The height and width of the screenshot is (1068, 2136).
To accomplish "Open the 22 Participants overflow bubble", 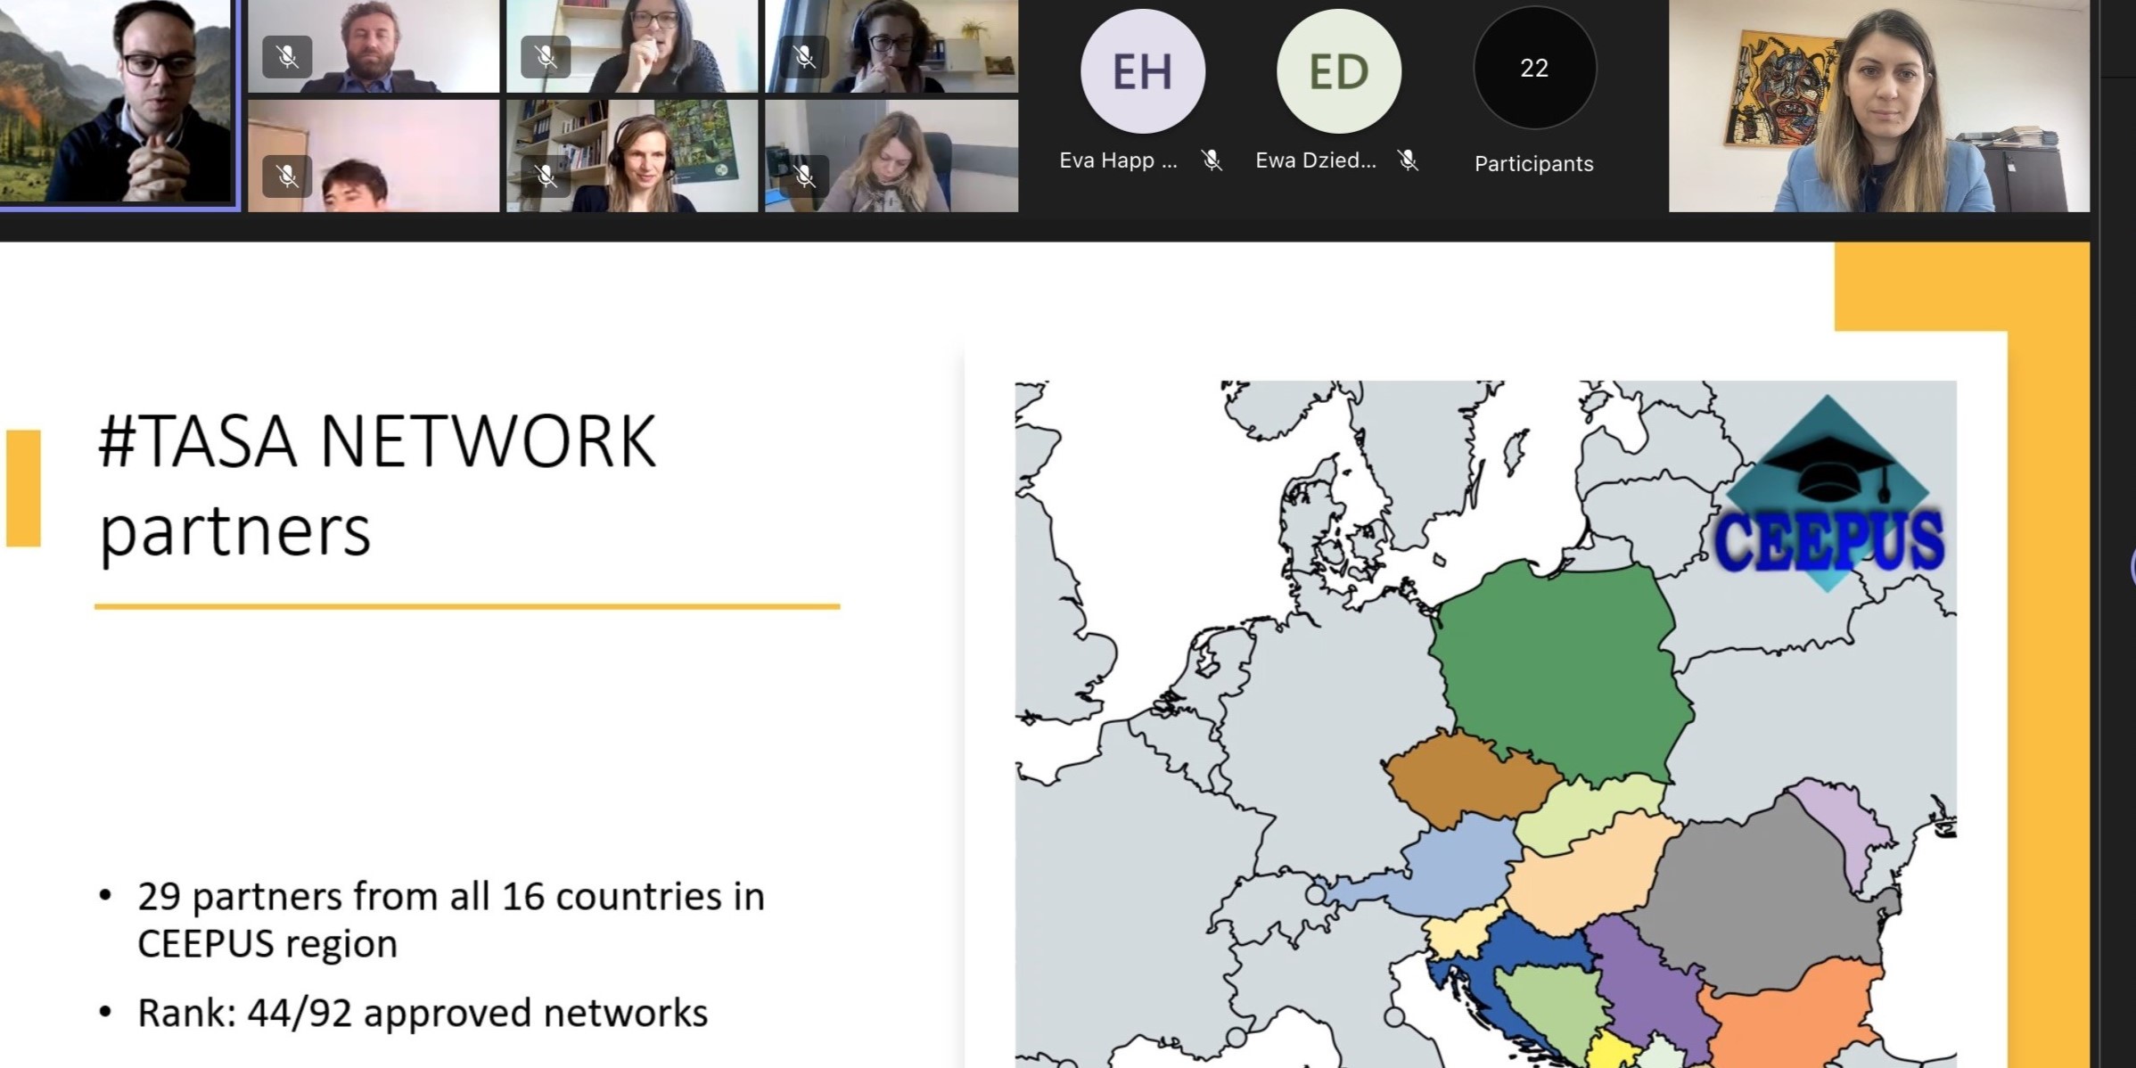I will [x=1534, y=68].
